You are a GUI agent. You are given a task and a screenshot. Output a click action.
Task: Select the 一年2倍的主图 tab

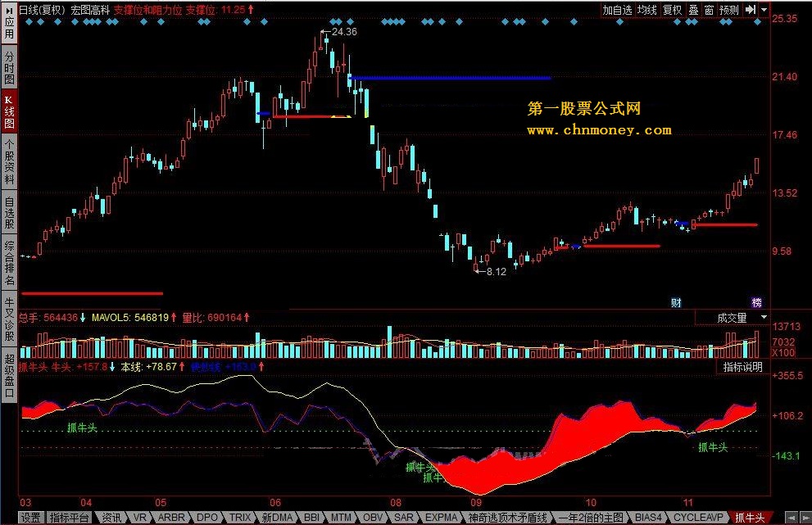[592, 518]
